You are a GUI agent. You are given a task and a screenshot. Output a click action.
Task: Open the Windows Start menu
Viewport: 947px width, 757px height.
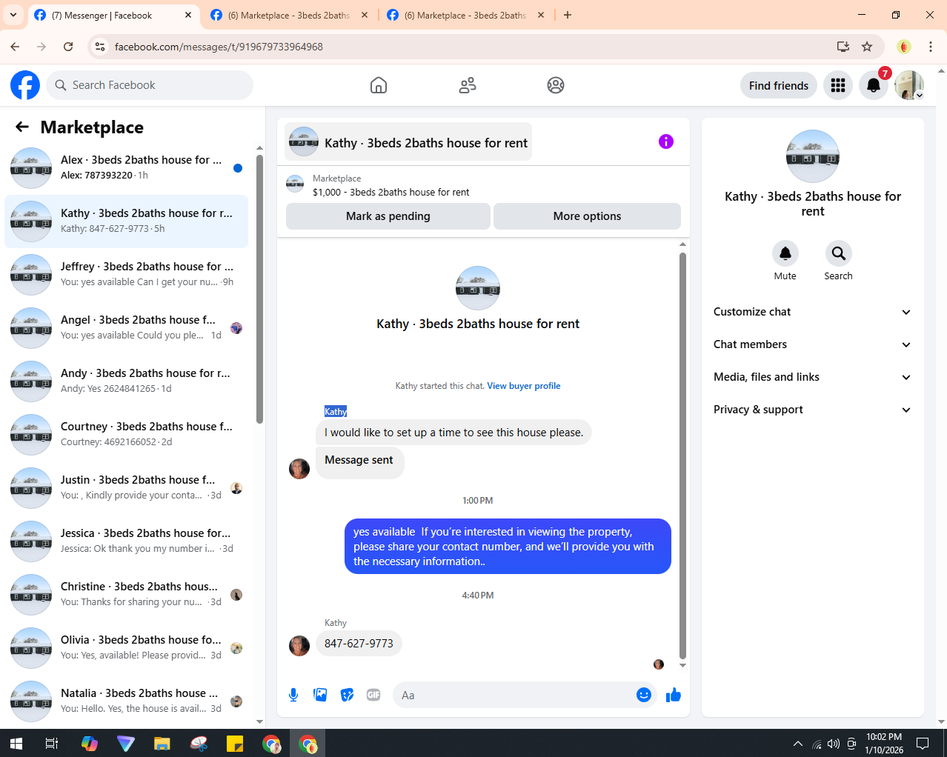pyautogui.click(x=16, y=743)
